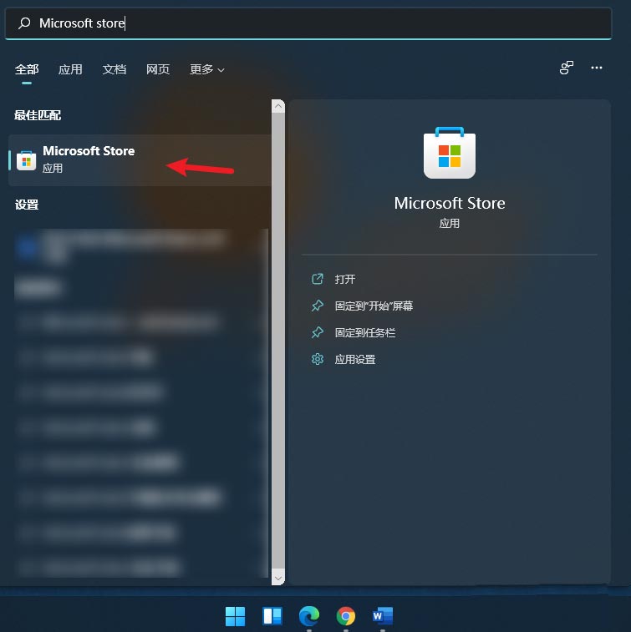This screenshot has width=631, height=632.
Task: Click the pin icon beside 固定到任务栏
Action: [x=318, y=332]
